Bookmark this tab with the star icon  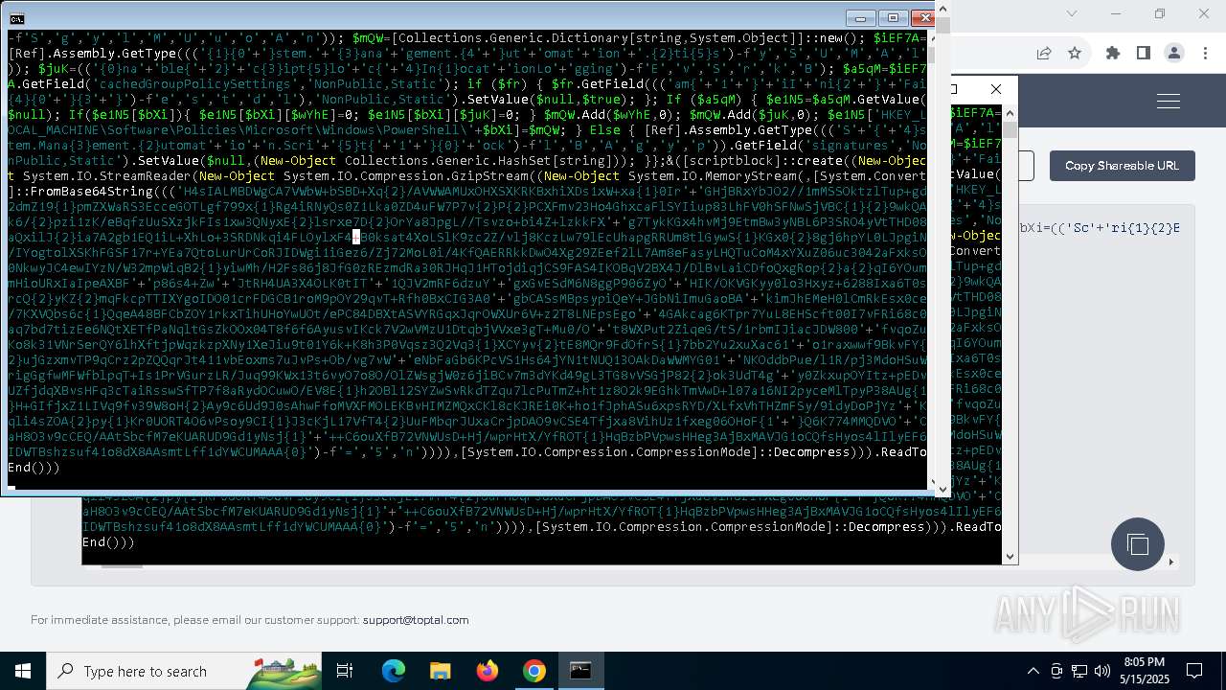[1075, 54]
